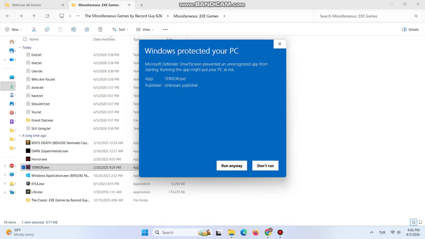This screenshot has width=425, height=239.
Task: Refresh the folder view
Action: pyautogui.click(x=47, y=16)
